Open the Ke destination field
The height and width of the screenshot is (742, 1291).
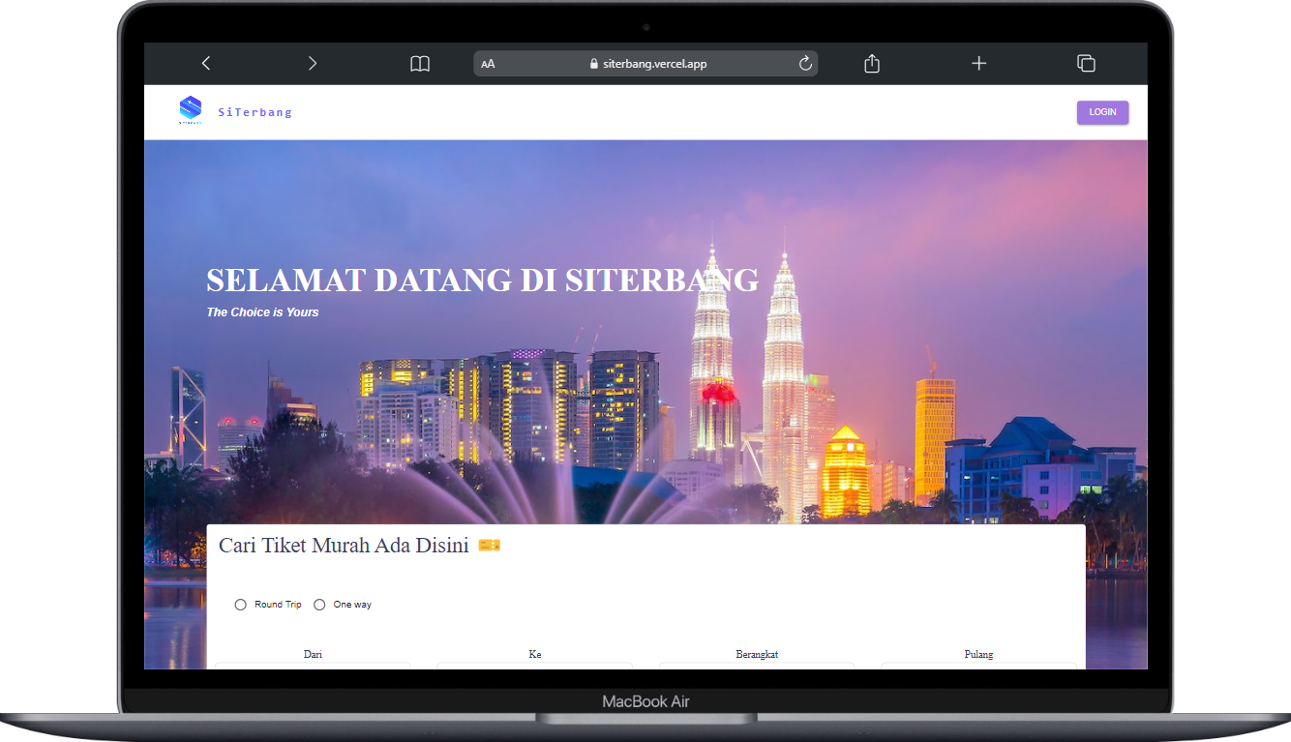pos(534,666)
